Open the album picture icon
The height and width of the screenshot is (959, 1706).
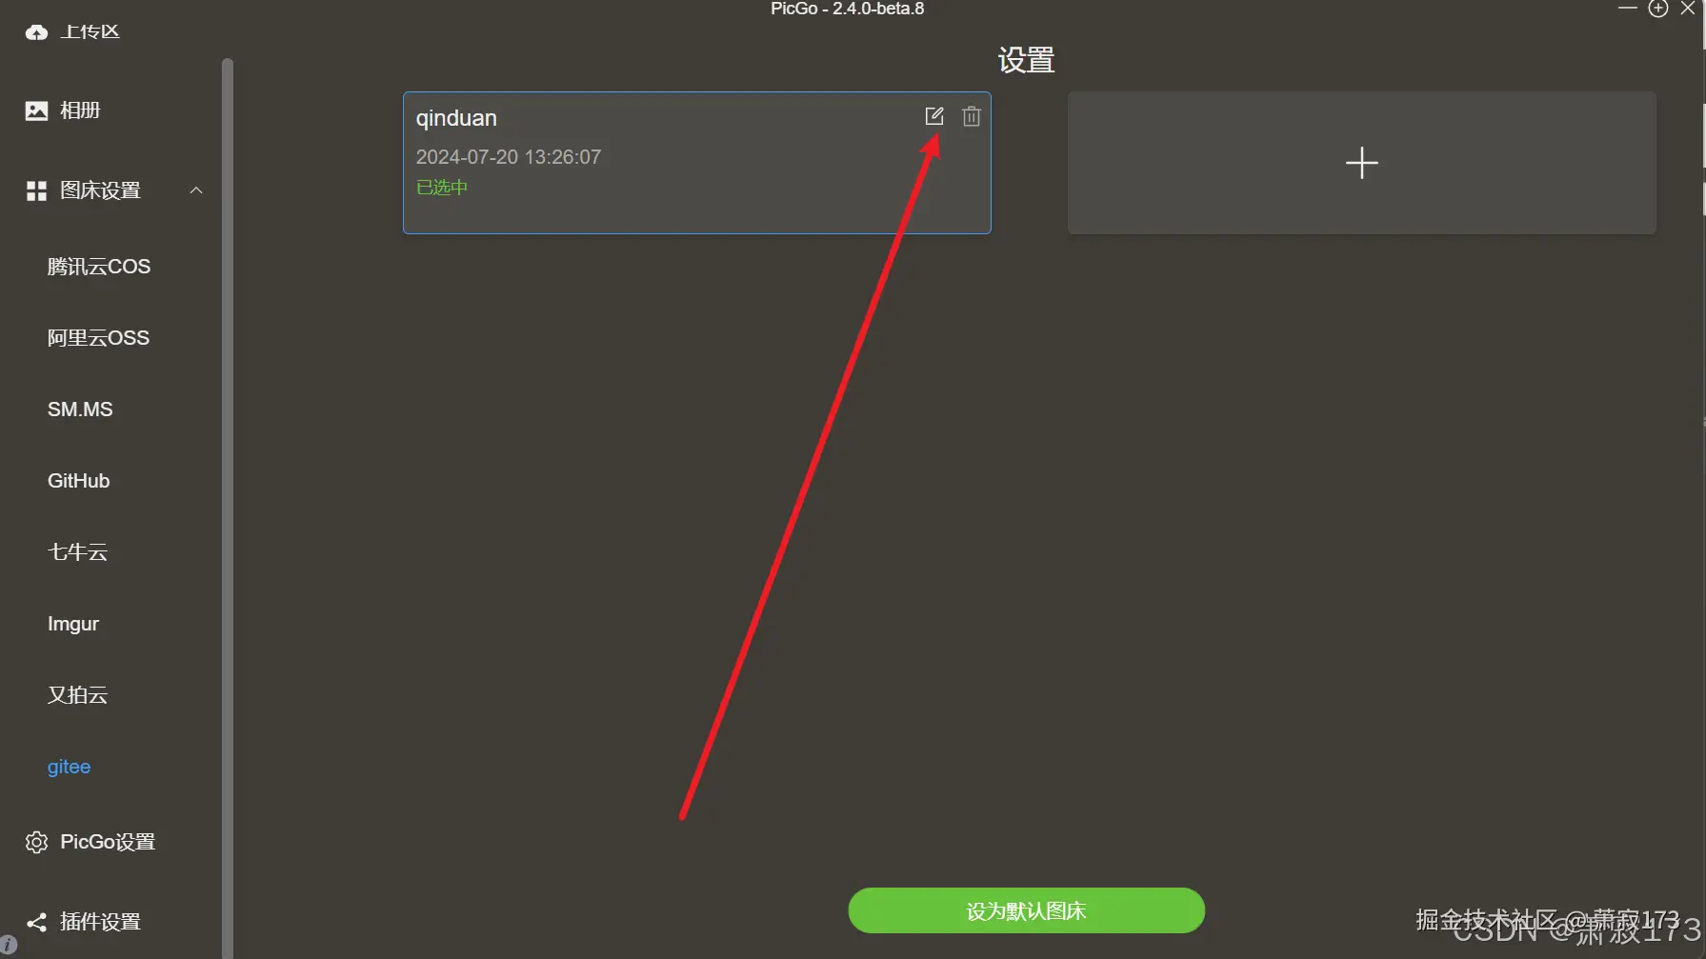pos(36,110)
